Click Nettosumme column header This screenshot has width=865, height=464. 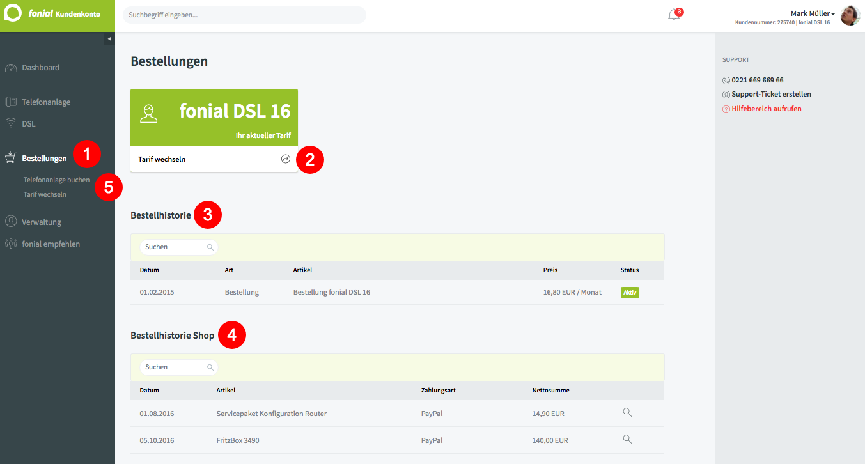550,391
